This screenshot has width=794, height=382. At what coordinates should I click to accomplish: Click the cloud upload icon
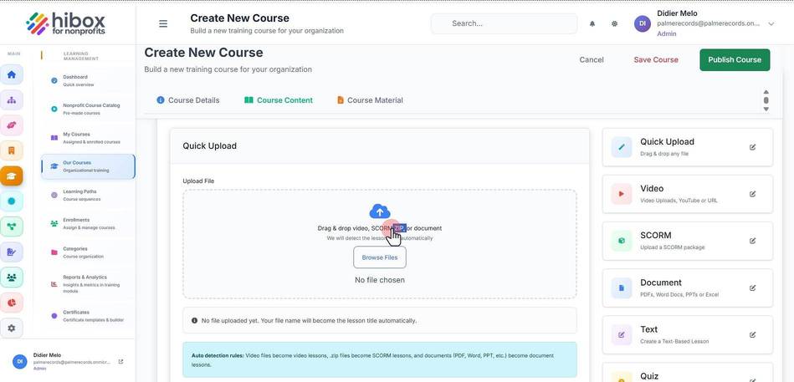click(380, 211)
